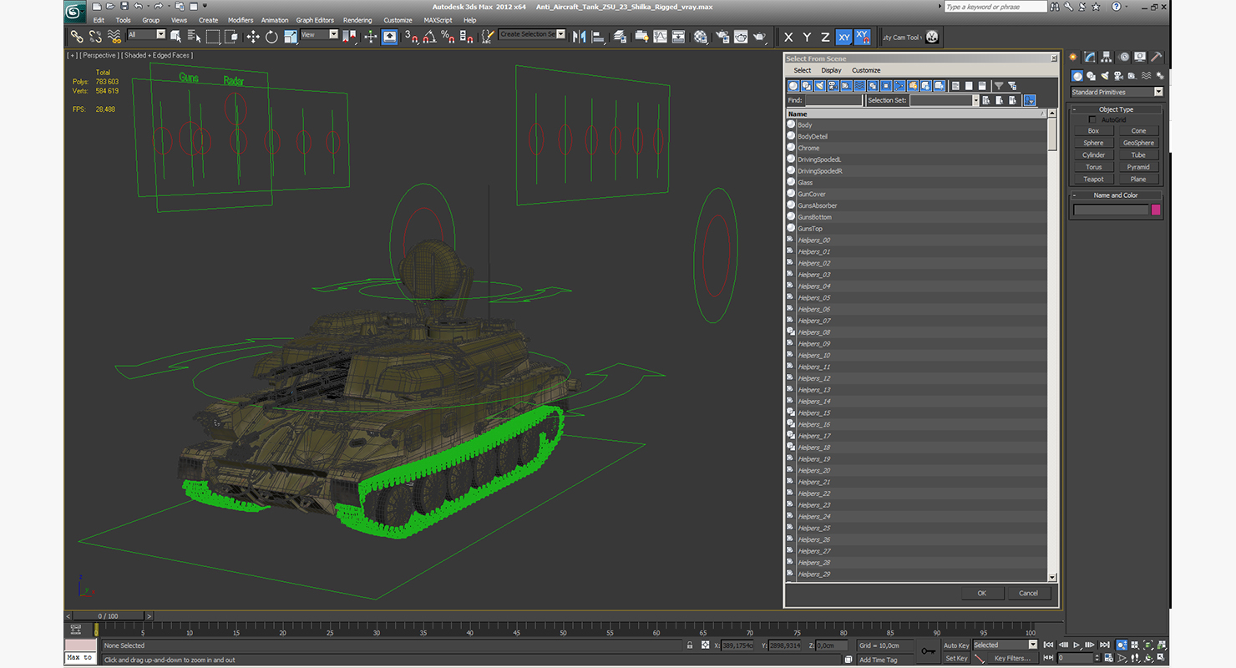This screenshot has height=668, width=1236.
Task: Open the selection filter 'All' dropdown
Action: [x=146, y=34]
